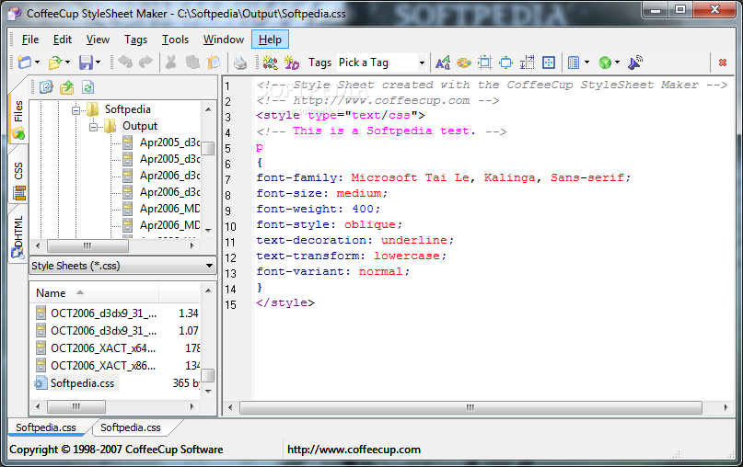Open the Style Sheets (*.css) filter dropdown

click(122, 266)
